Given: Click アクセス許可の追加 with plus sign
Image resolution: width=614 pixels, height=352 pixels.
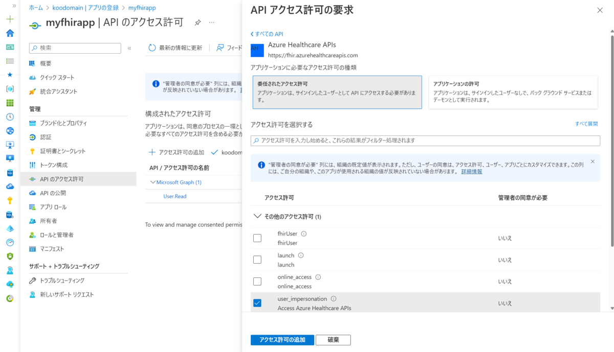Looking at the screenshot, I should point(176,152).
